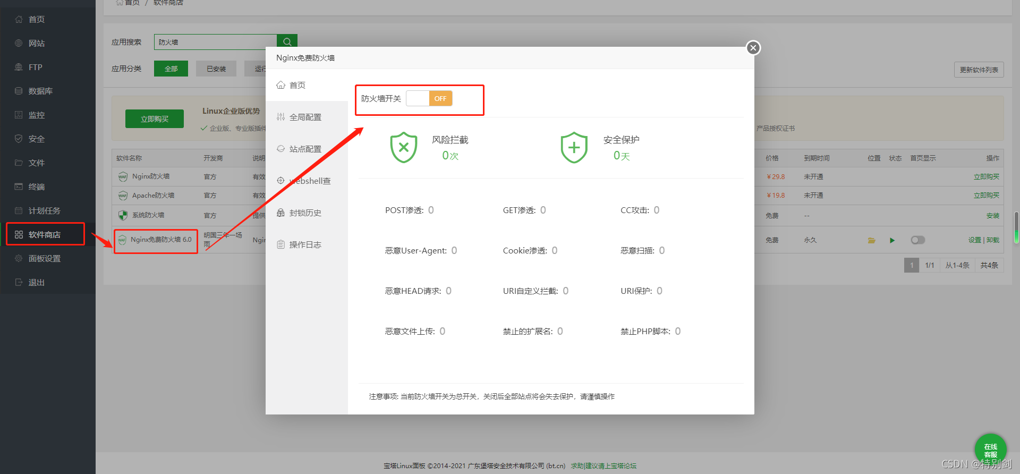This screenshot has height=474, width=1020.
Task: Click the 站点配置 globe icon
Action: pos(280,149)
